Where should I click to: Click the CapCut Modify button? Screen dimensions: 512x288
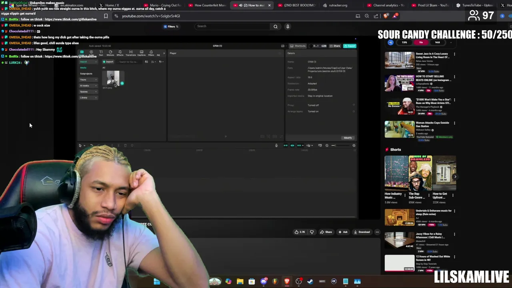click(348, 138)
